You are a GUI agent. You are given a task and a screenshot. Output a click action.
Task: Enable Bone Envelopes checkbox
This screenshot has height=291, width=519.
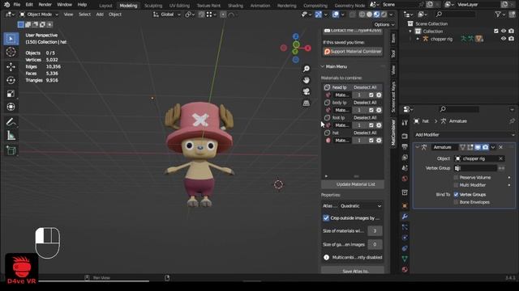456,202
